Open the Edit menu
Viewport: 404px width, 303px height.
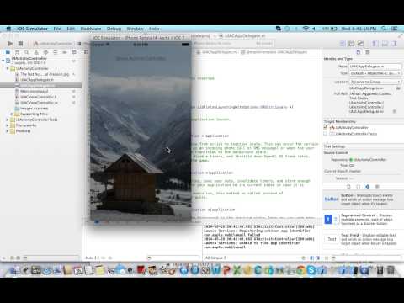tap(71, 29)
